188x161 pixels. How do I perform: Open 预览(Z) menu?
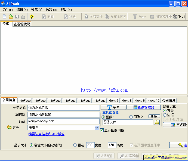37,10
